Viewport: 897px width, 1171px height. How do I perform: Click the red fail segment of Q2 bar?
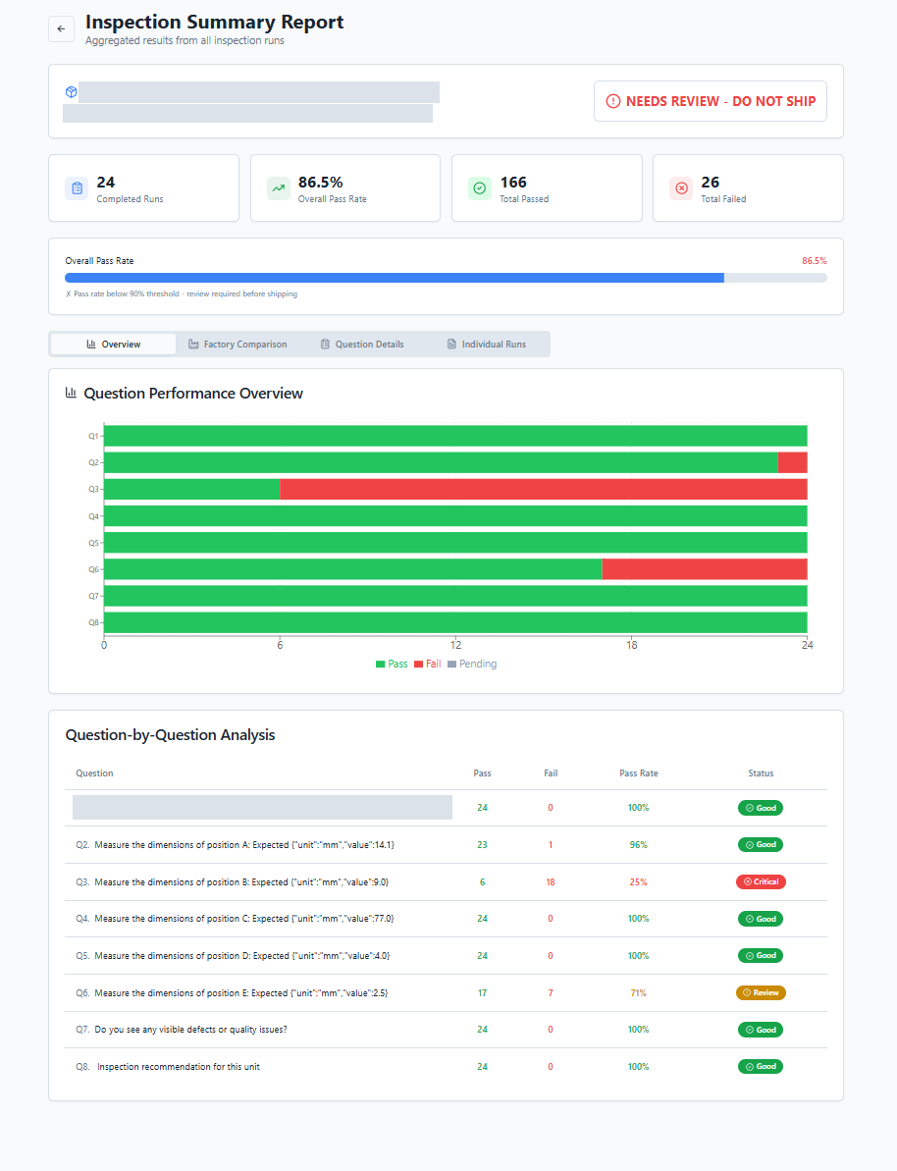click(792, 462)
